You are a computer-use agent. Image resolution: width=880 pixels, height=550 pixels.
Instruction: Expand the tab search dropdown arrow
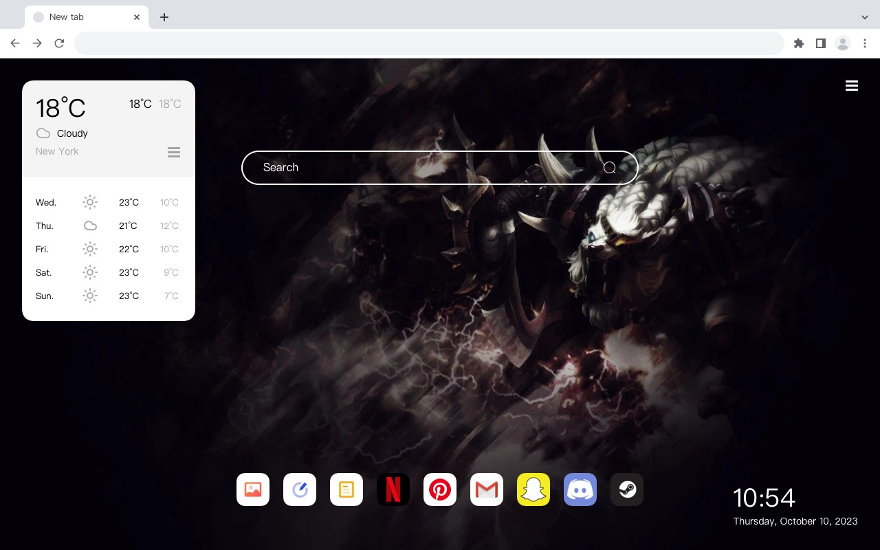[x=865, y=17]
